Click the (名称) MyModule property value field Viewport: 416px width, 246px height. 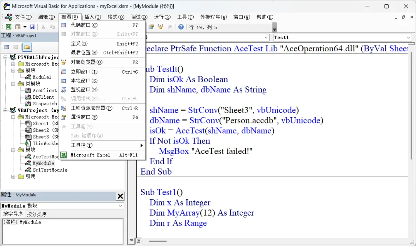pos(70,222)
